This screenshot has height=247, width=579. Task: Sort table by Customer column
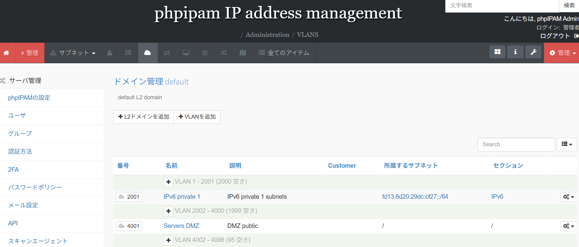[342, 166]
